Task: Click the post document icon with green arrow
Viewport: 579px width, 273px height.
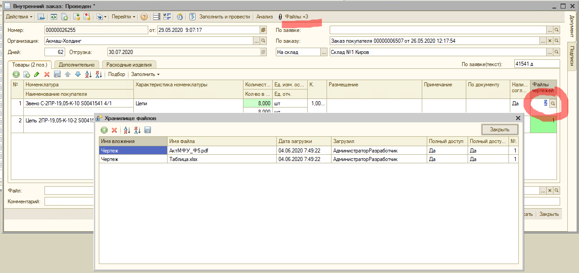Action: [76, 17]
